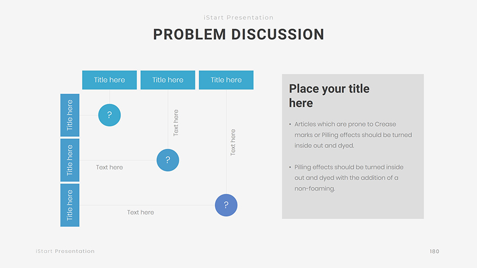Click the topmost vertical 'Title here' box
This screenshot has width=477, height=268.
[x=70, y=115]
